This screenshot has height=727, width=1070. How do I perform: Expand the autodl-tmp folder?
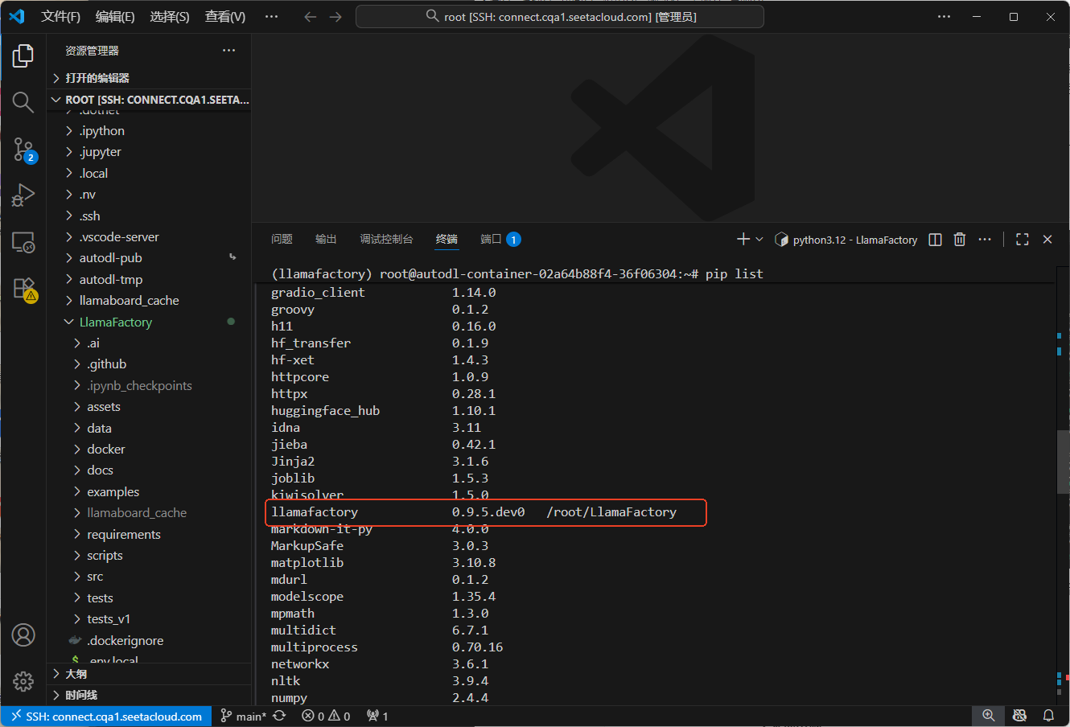(x=149, y=279)
